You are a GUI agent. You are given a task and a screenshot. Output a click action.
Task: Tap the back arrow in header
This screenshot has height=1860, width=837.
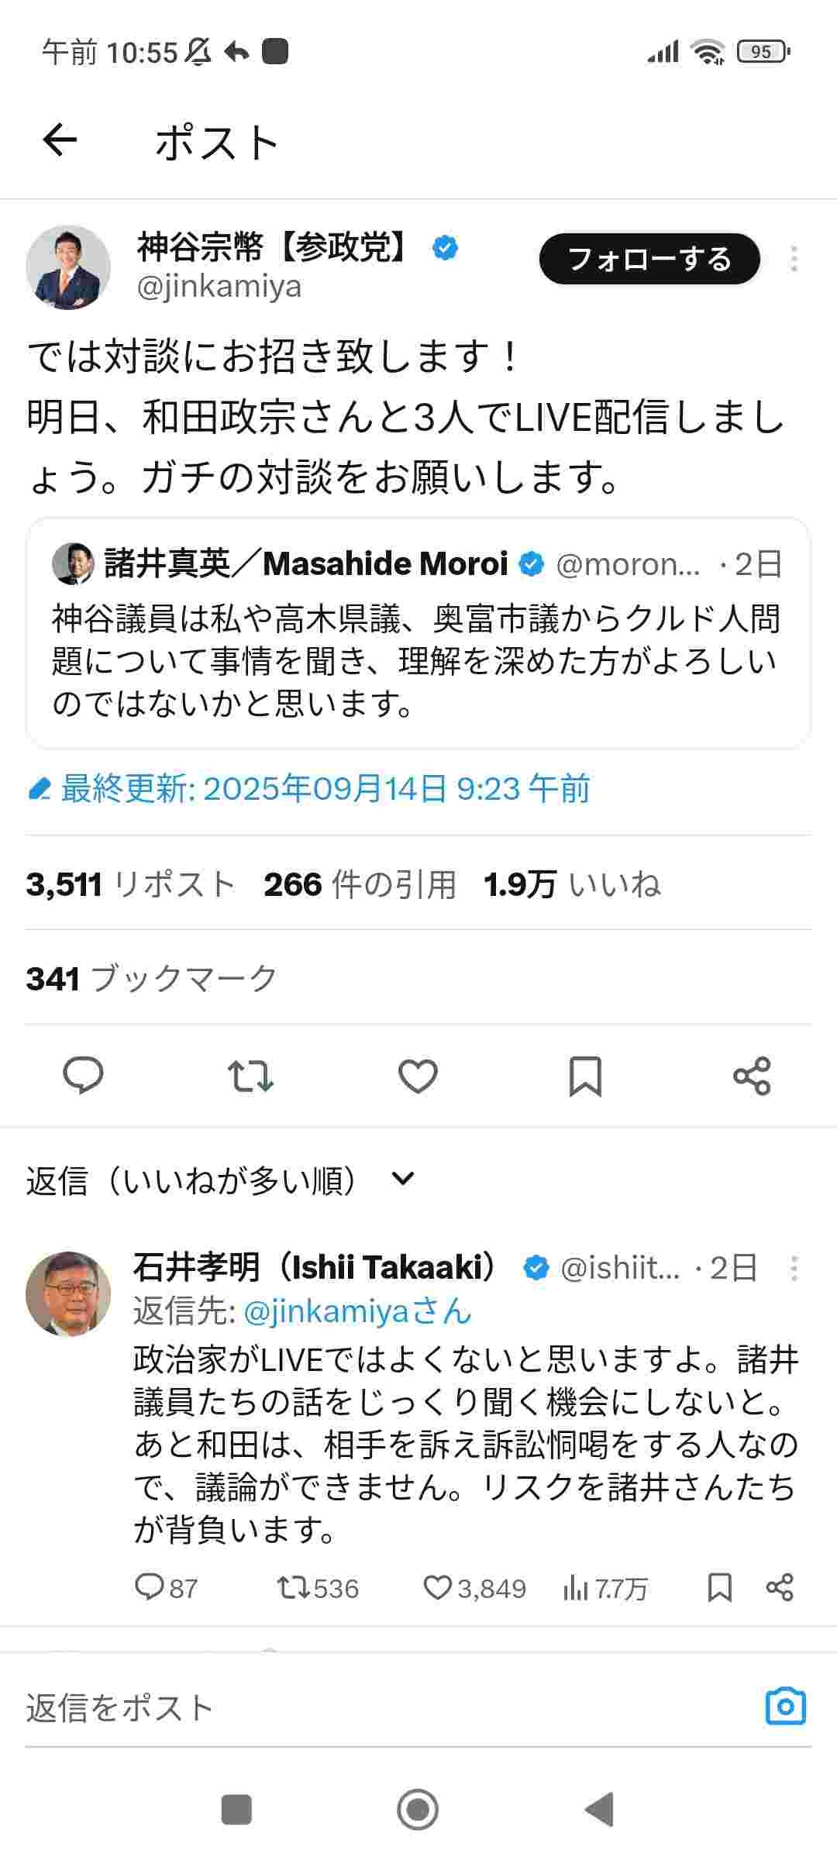(60, 141)
